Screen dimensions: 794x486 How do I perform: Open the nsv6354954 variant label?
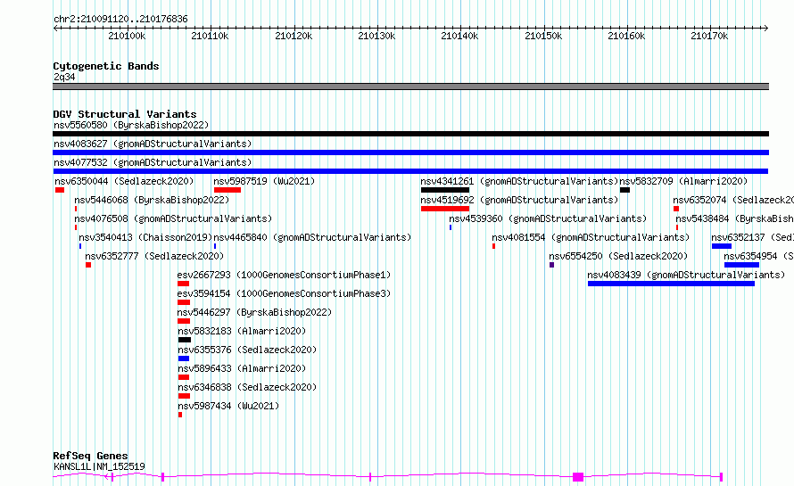click(x=758, y=256)
